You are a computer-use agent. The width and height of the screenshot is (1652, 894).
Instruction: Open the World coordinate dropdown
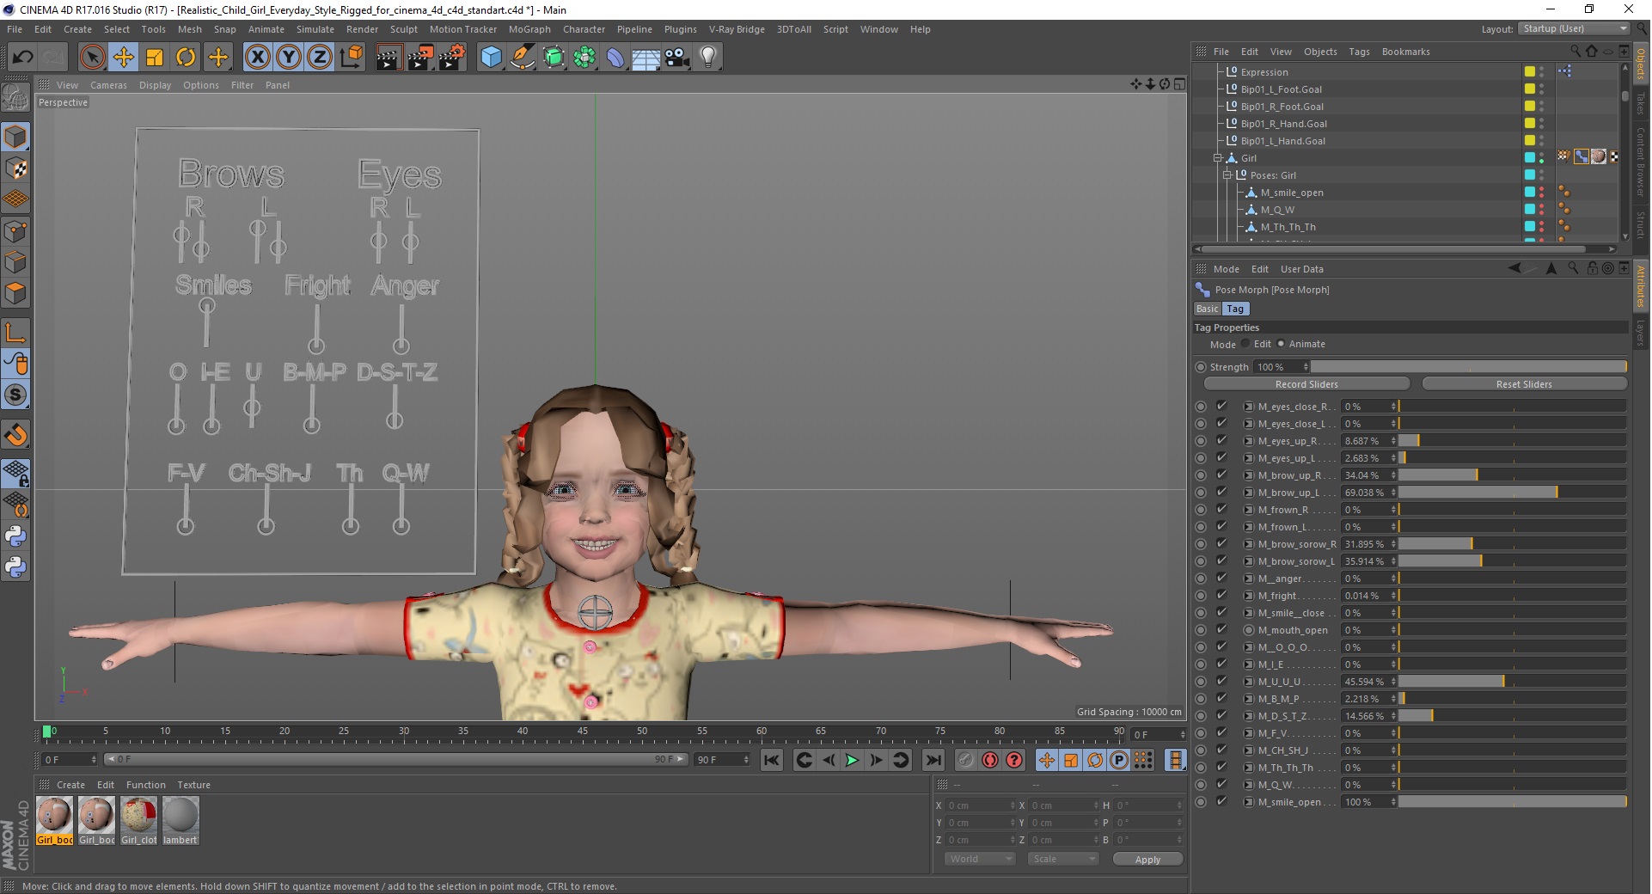coord(981,859)
